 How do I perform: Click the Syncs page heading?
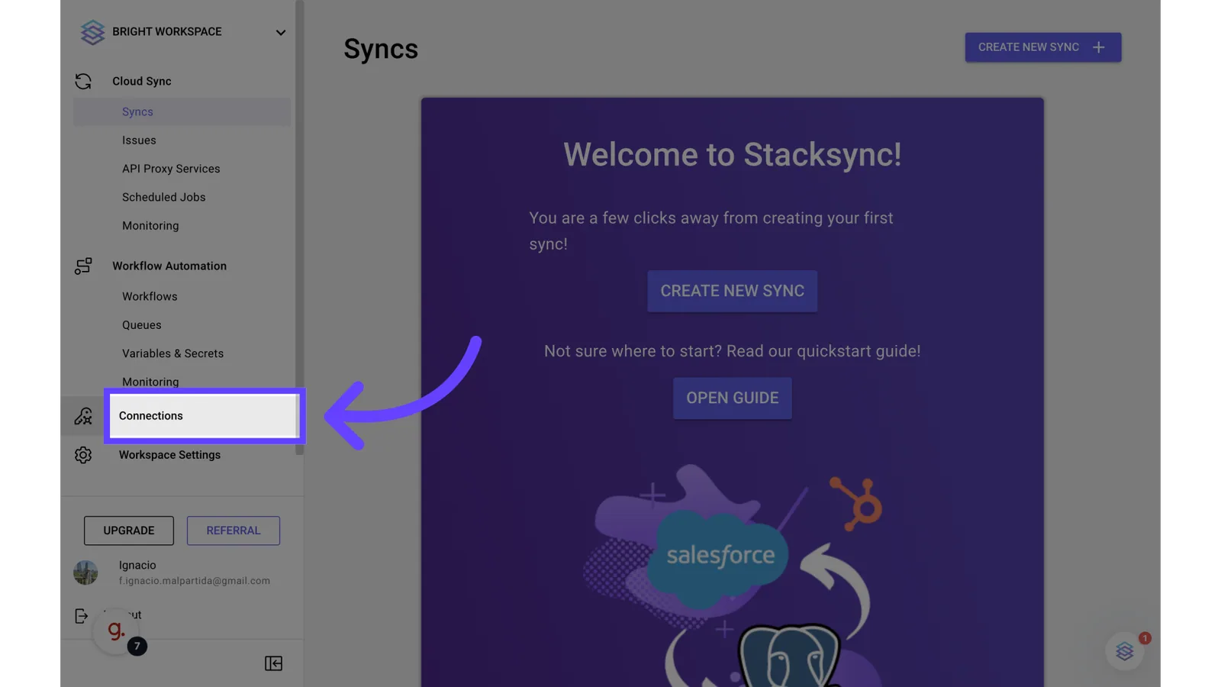(x=381, y=49)
